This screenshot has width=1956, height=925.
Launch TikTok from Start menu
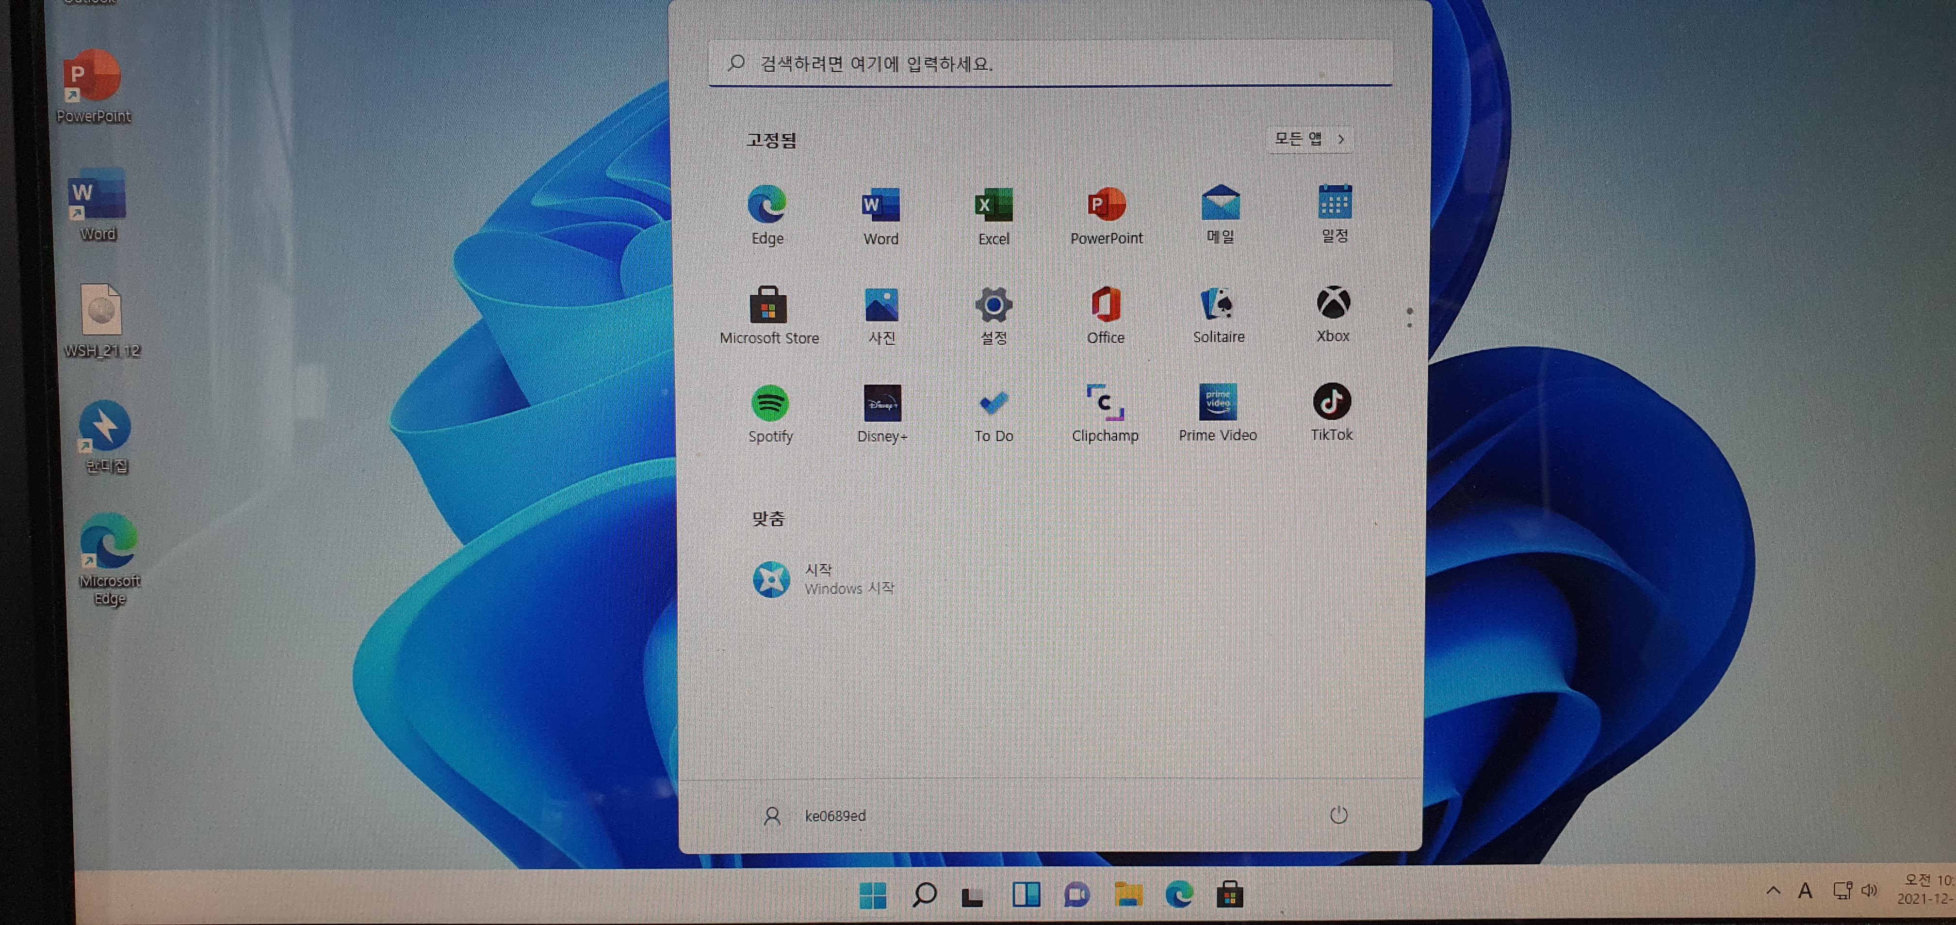tap(1331, 412)
